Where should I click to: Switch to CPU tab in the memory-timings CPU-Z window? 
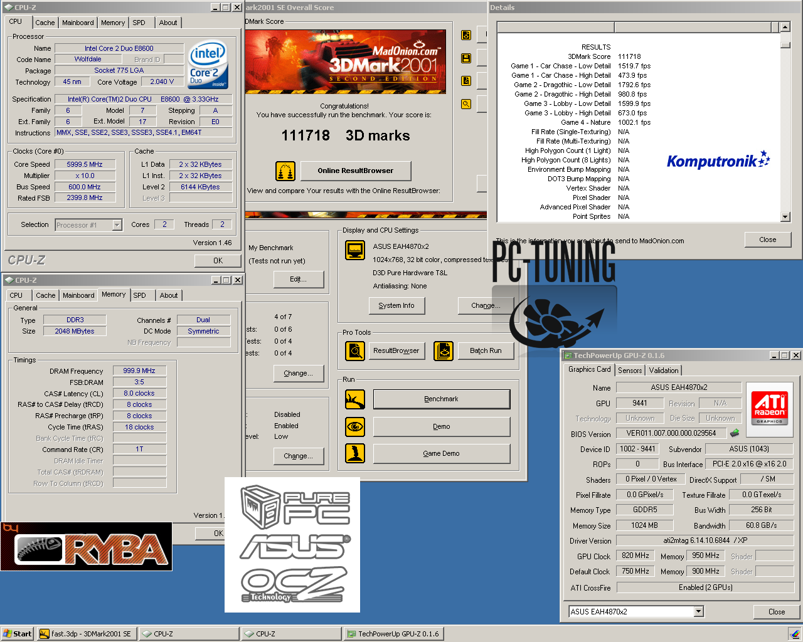16,295
